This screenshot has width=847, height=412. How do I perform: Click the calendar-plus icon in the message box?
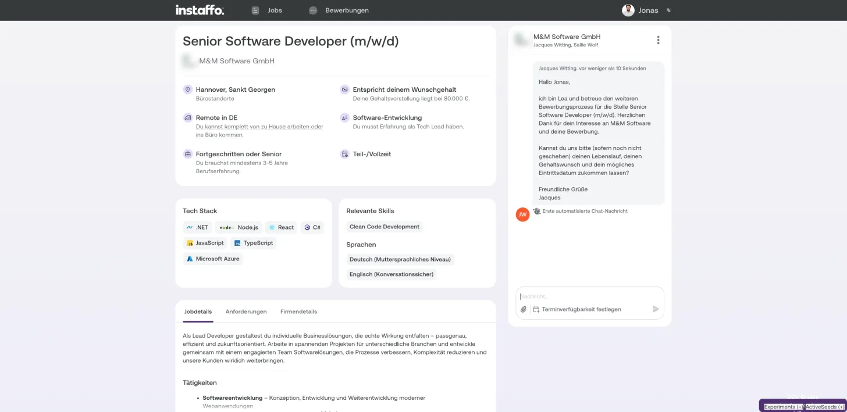click(536, 309)
